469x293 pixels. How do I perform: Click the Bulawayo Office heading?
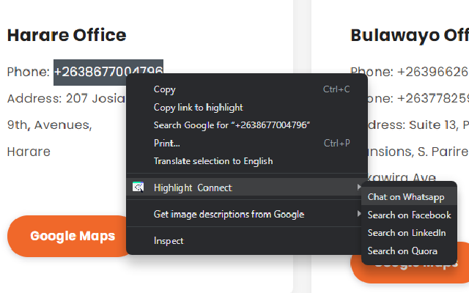tap(409, 34)
